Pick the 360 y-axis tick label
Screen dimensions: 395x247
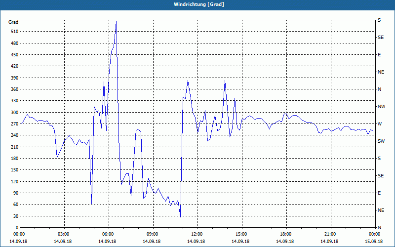coord(15,89)
